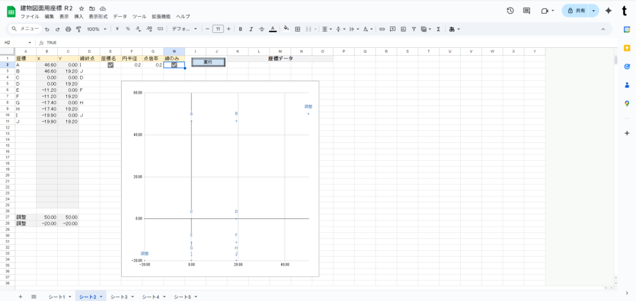Open text rotation dropdown
This screenshot has height=301, width=636.
pyautogui.click(x=368, y=29)
